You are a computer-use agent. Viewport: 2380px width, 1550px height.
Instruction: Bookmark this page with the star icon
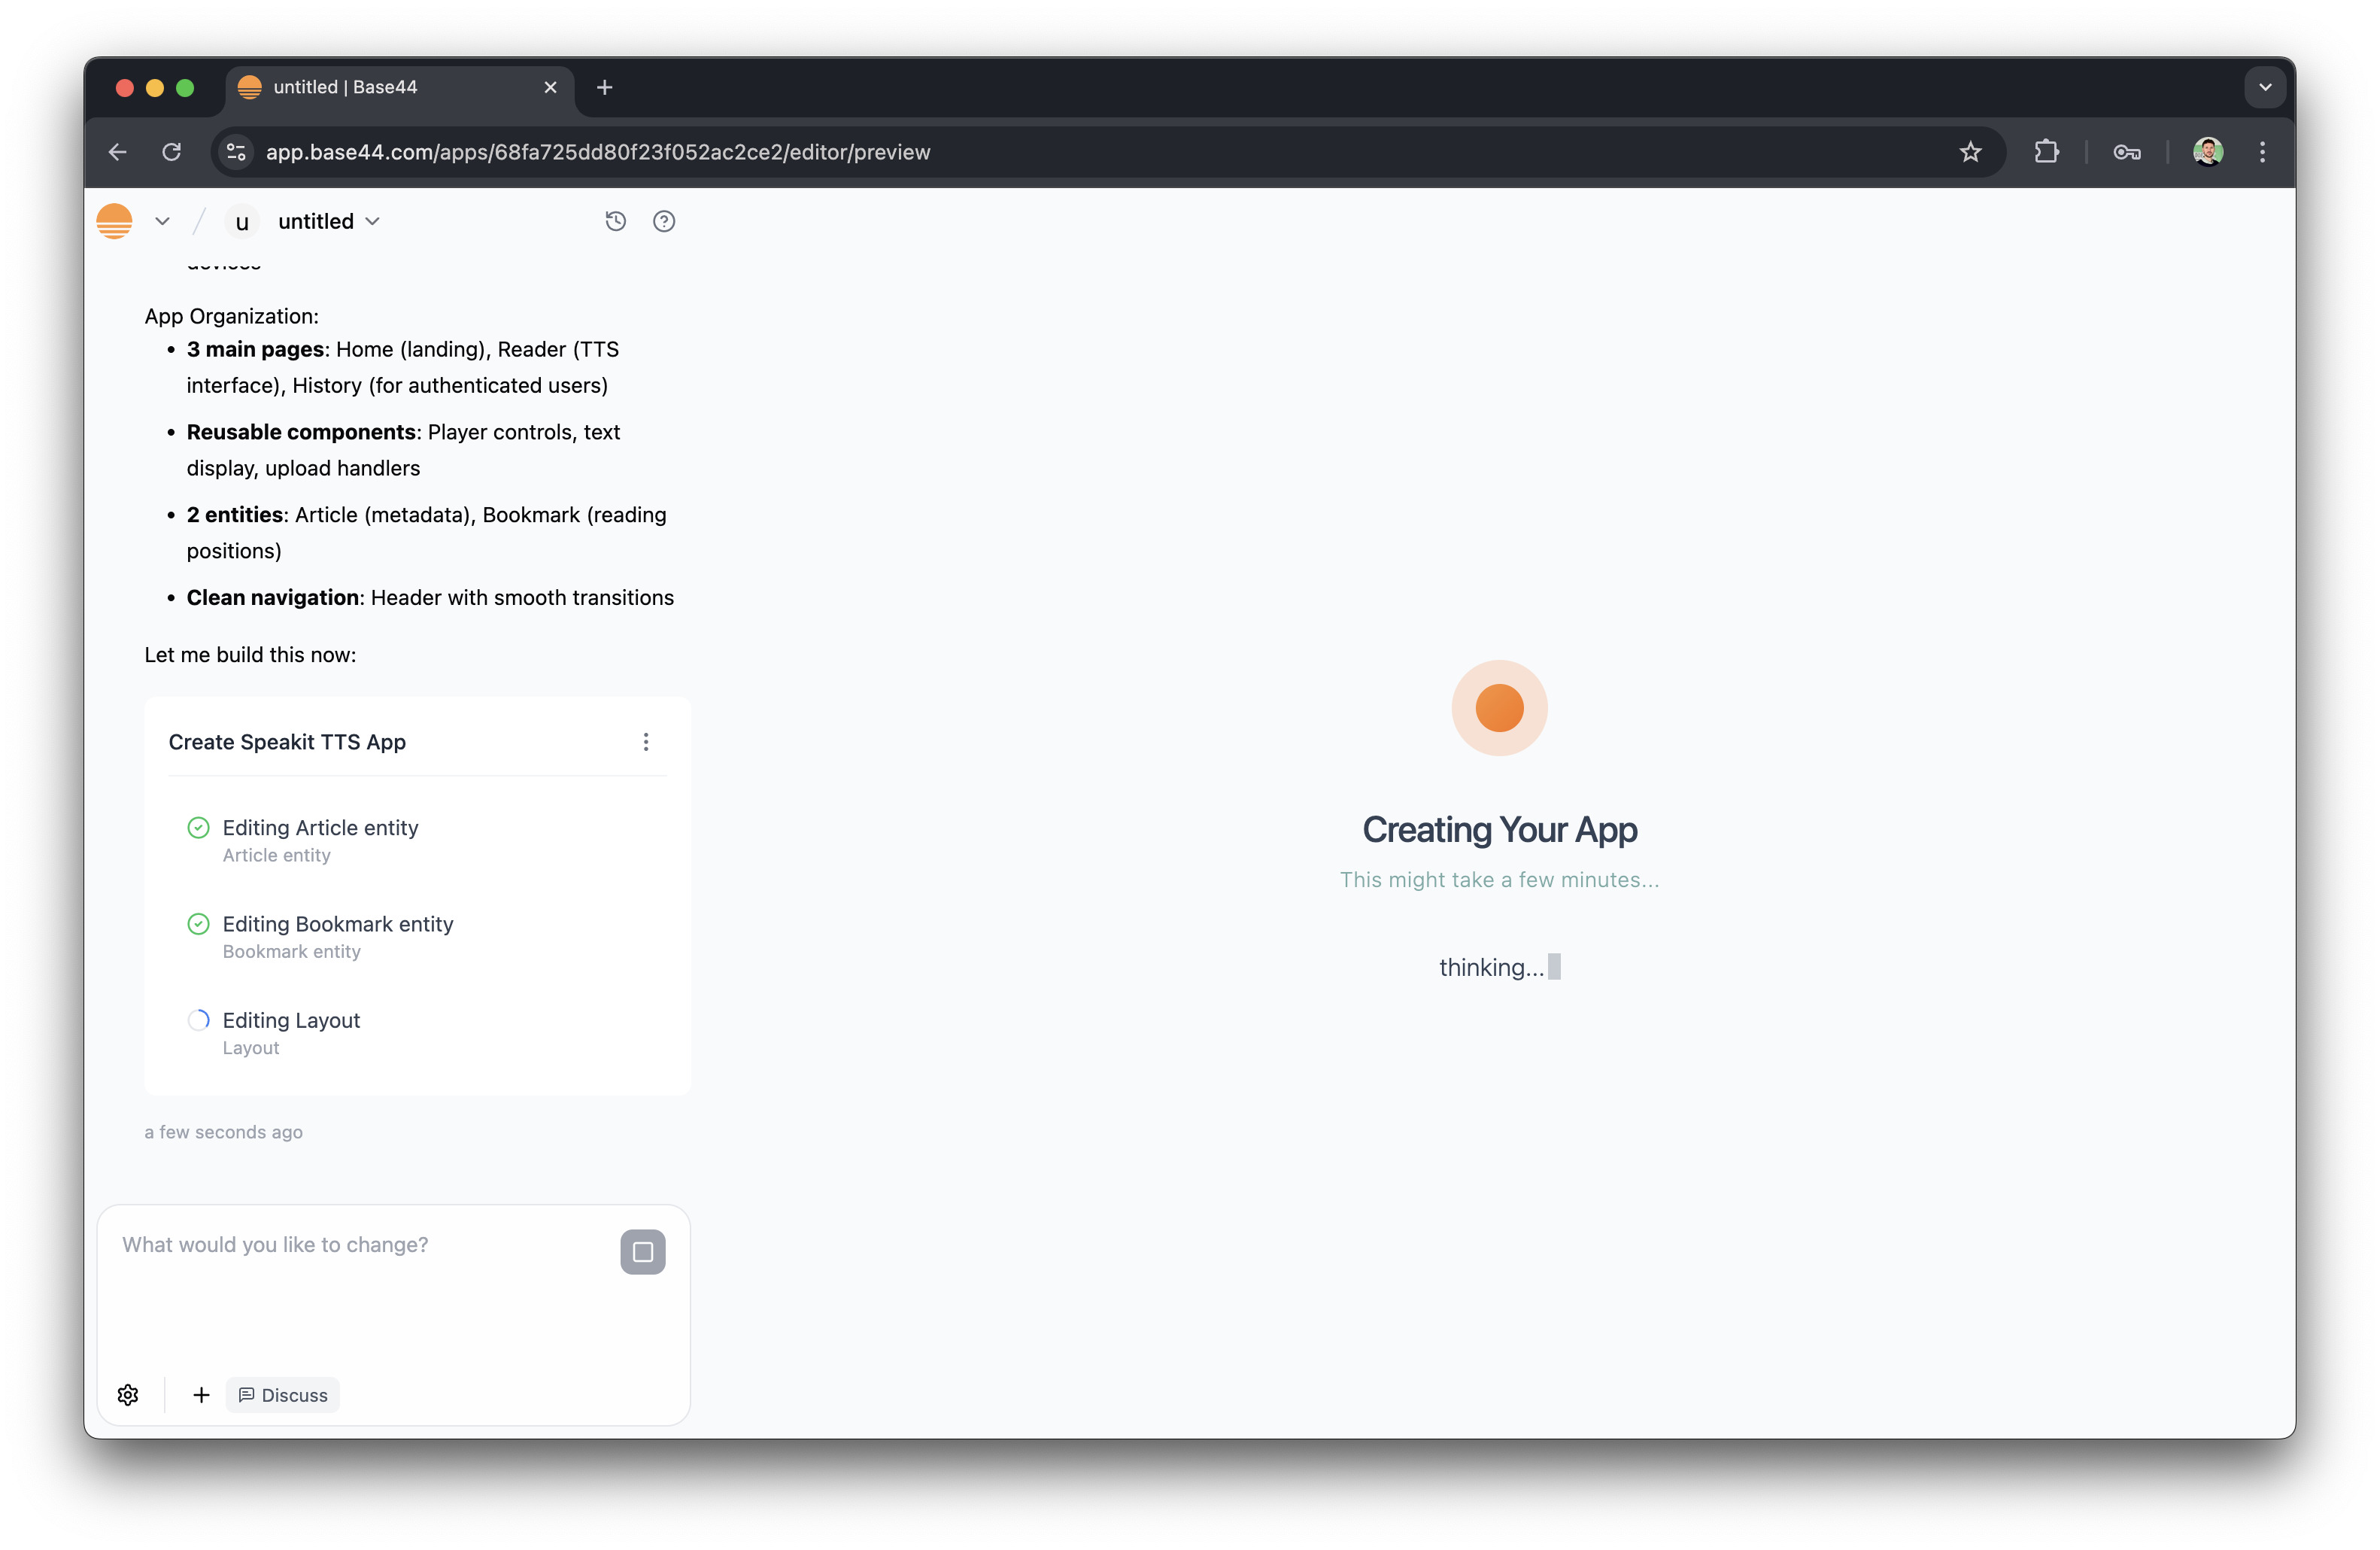tap(1970, 152)
